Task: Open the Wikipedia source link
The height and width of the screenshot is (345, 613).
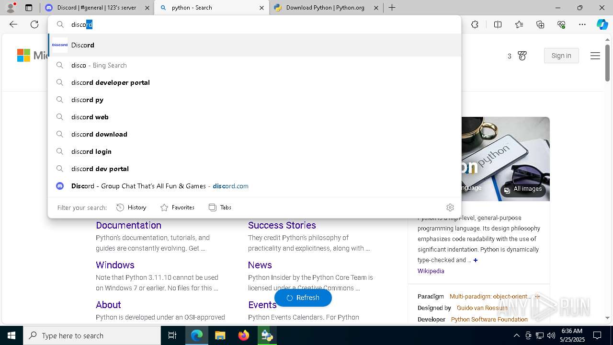Action: click(x=431, y=271)
